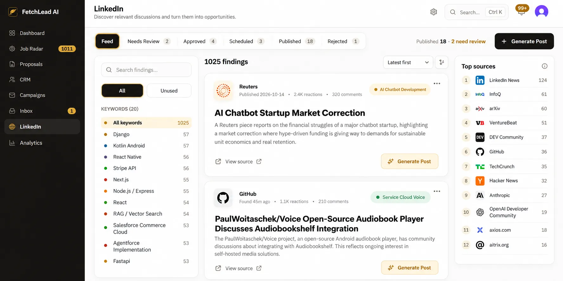Generate Post for the GitHub finding

[x=409, y=268]
